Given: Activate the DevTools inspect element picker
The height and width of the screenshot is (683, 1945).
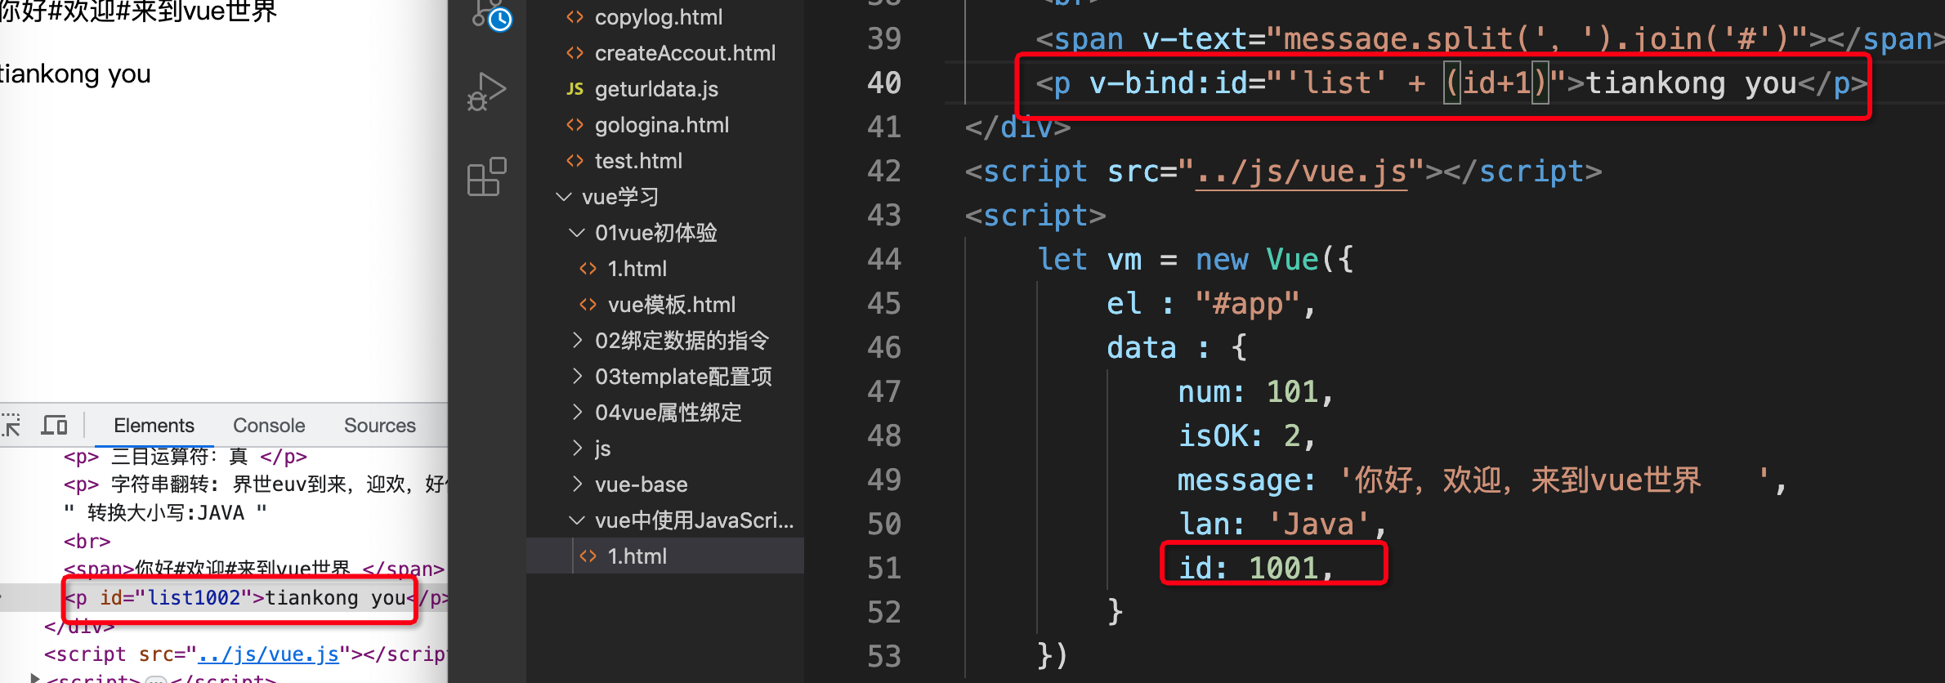Looking at the screenshot, I should pos(11,425).
